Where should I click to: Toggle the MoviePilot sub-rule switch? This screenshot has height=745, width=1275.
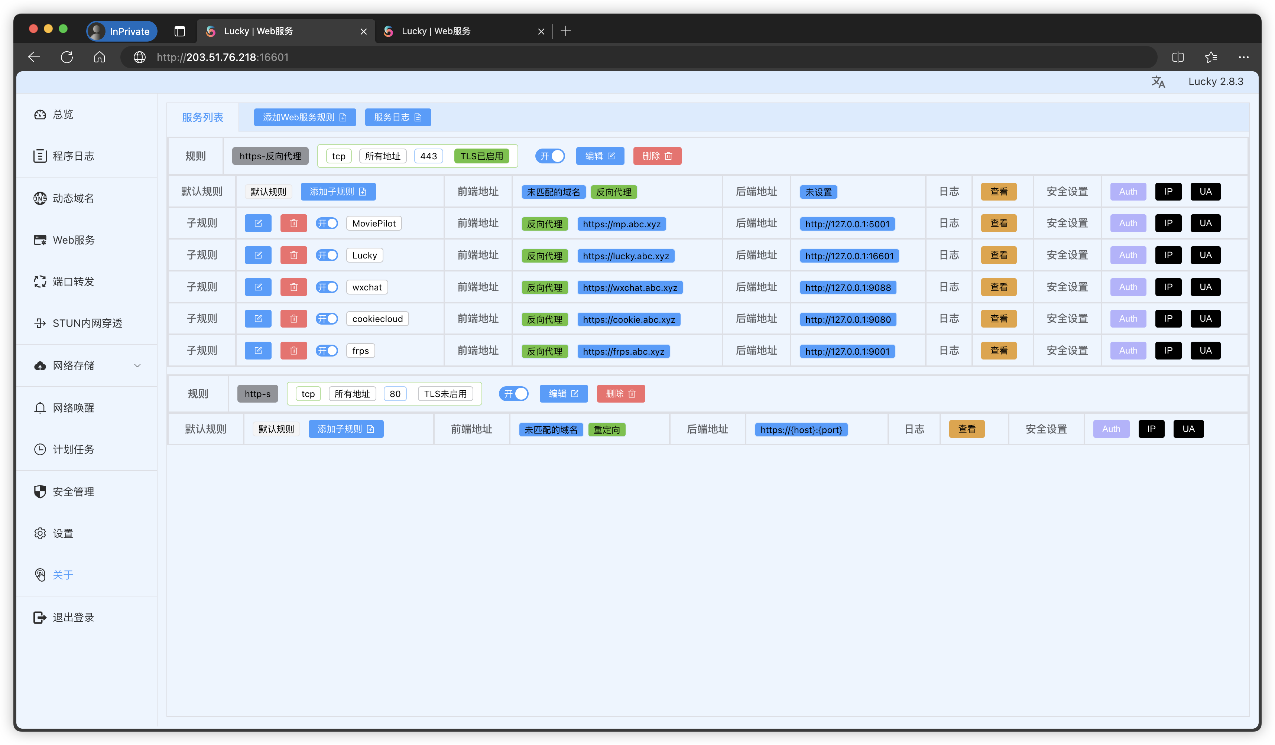click(x=327, y=223)
